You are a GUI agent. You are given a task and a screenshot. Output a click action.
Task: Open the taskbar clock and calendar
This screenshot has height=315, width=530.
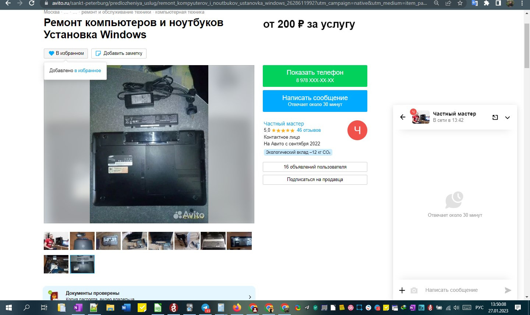point(498,308)
